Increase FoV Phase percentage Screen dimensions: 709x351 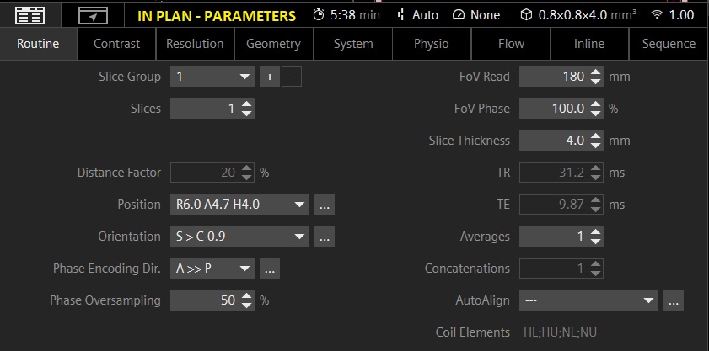coord(596,104)
